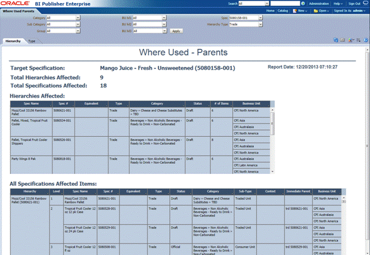Click the Report Date text
The width and height of the screenshot is (370, 255).
click(303, 67)
